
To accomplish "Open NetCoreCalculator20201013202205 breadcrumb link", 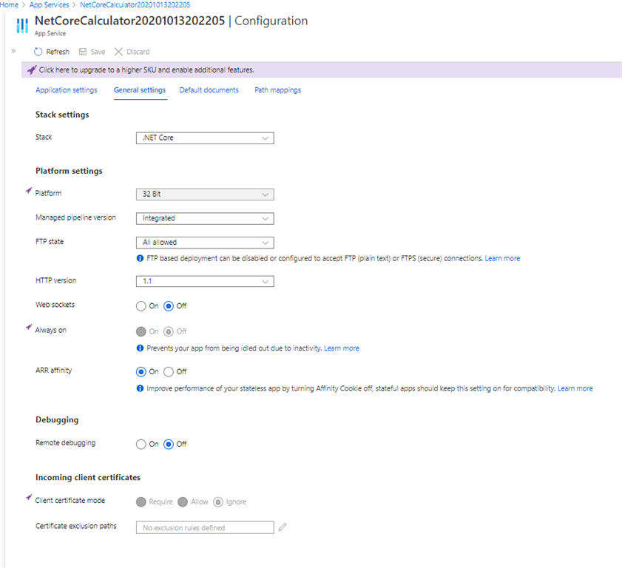I will (x=135, y=4).
